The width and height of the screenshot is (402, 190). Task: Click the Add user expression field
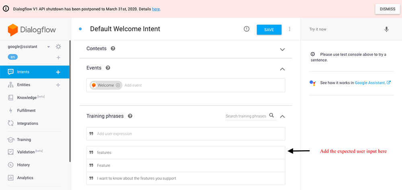[186, 134]
